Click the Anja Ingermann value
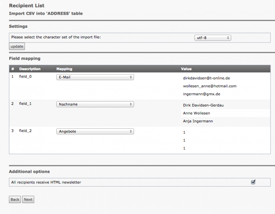Screen dimensions: 275x214 198,121
